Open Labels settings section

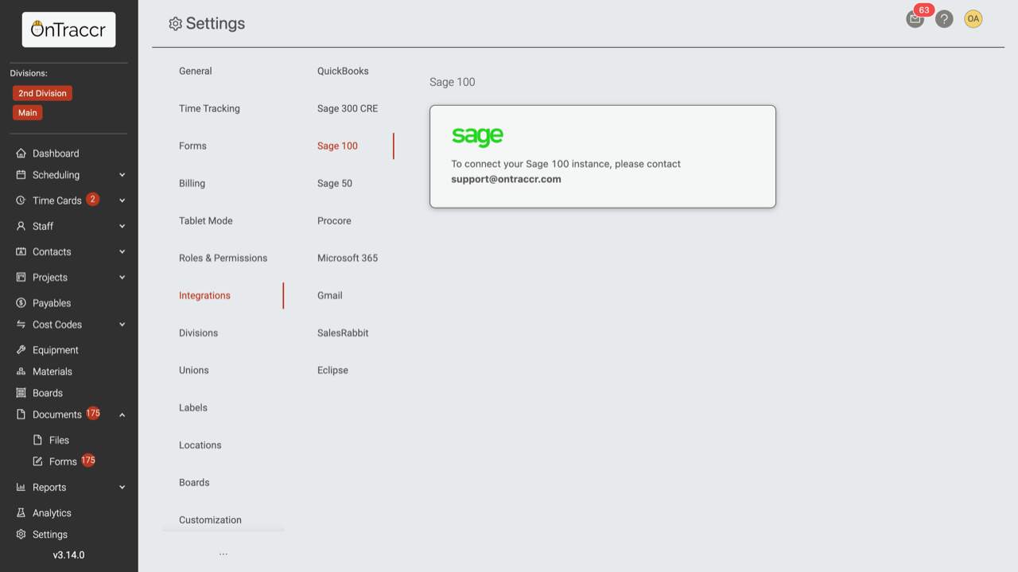tap(193, 407)
